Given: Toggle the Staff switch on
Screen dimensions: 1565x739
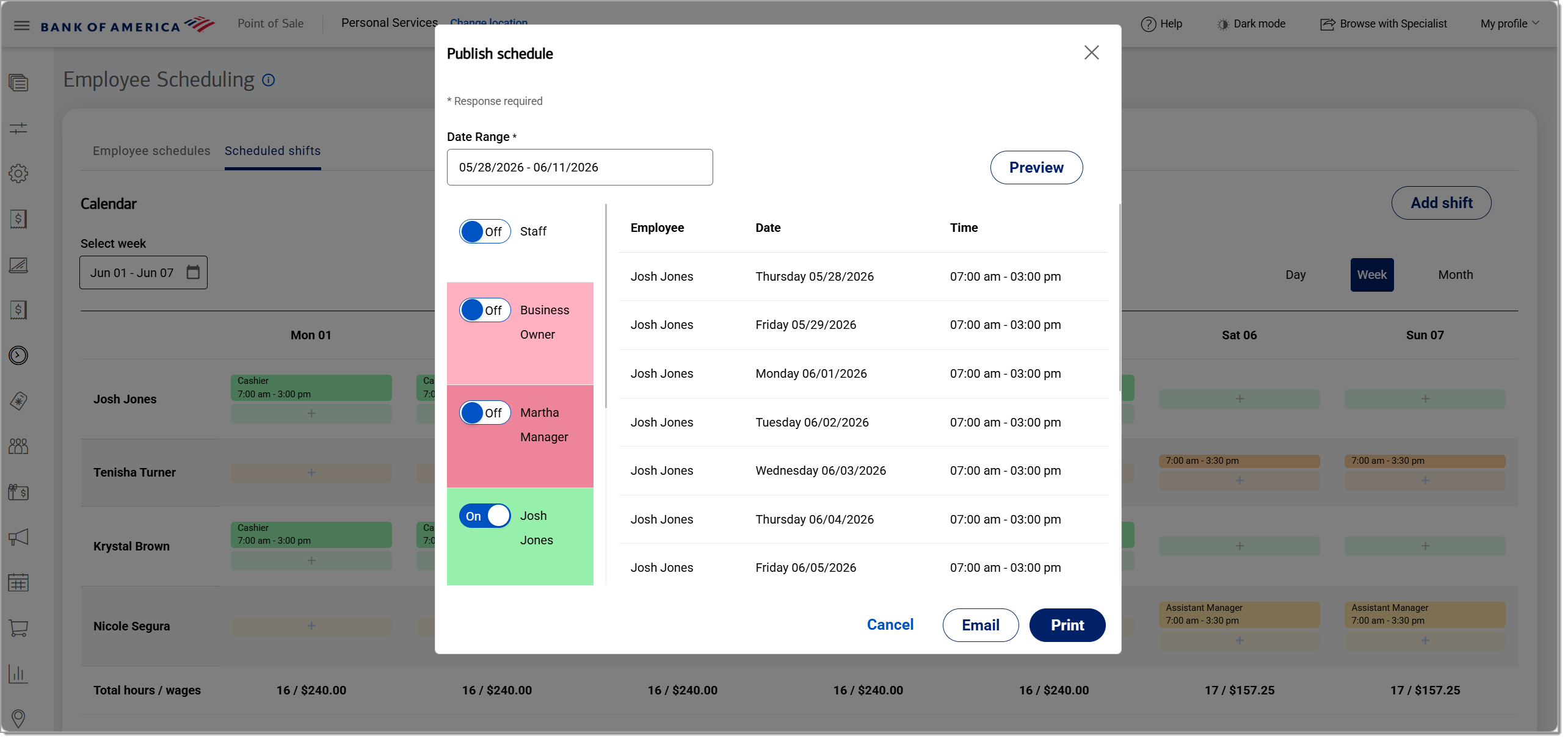Looking at the screenshot, I should click(485, 231).
